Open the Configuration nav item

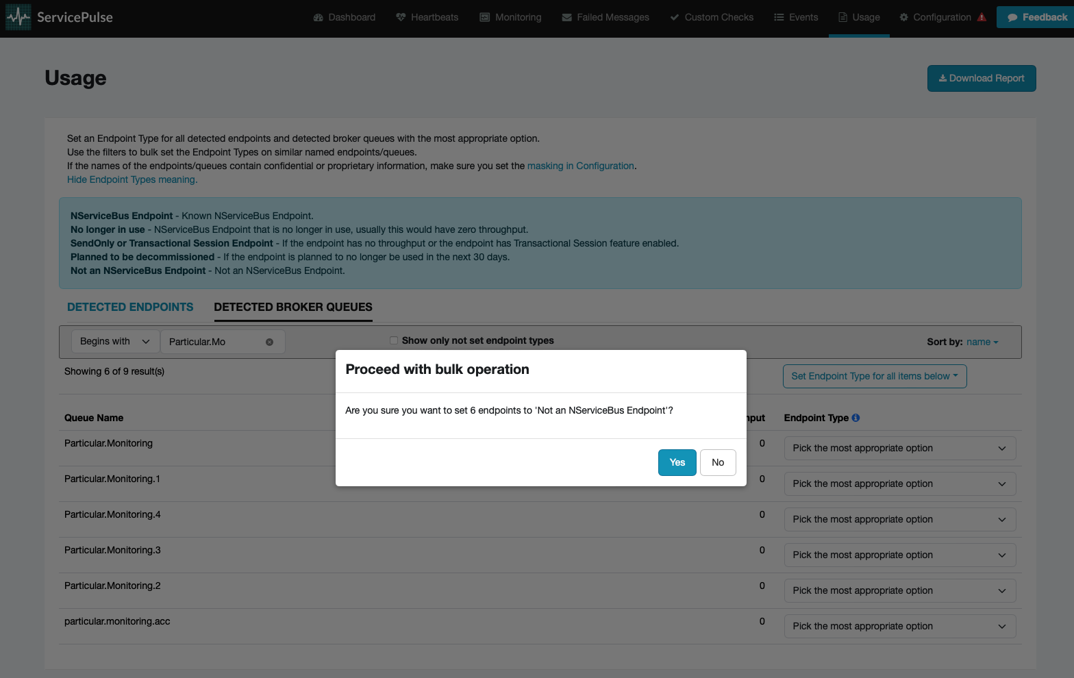936,17
